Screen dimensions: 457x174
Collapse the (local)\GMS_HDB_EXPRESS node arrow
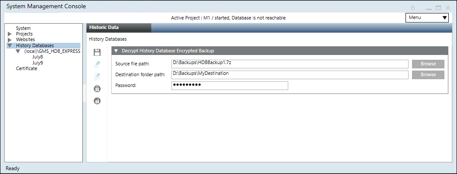(x=18, y=52)
